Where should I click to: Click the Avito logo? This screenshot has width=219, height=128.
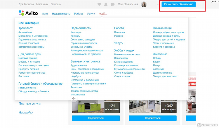click(x=28, y=13)
